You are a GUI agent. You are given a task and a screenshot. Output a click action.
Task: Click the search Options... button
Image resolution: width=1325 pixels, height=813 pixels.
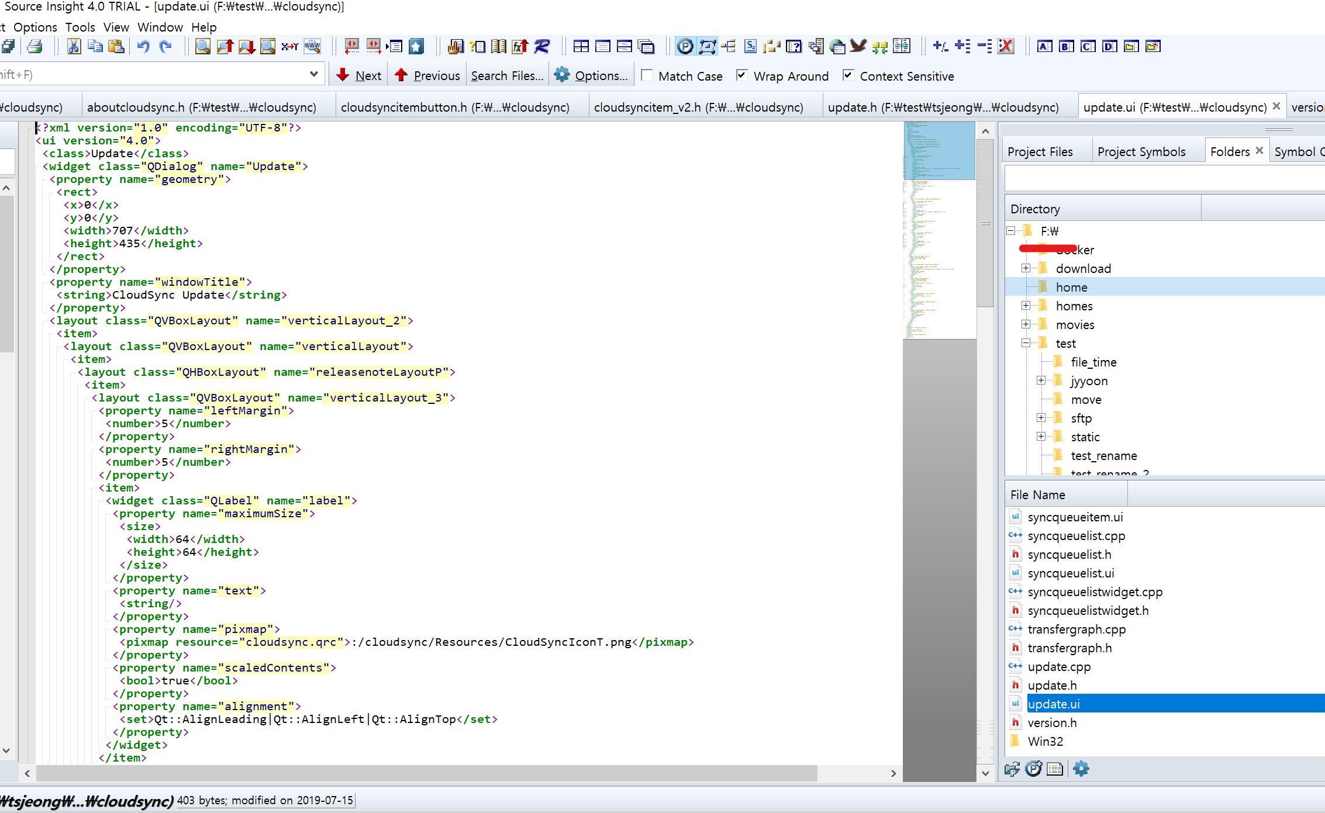point(592,75)
